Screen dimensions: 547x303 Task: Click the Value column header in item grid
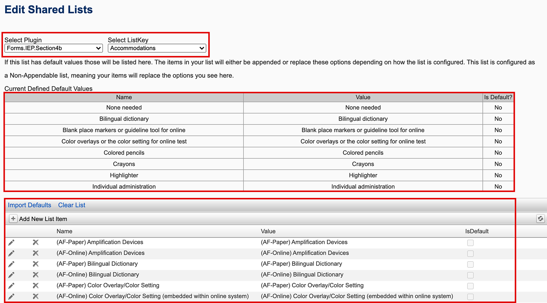268,231
